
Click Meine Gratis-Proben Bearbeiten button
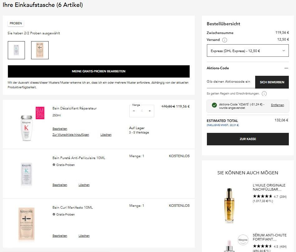coord(98,71)
